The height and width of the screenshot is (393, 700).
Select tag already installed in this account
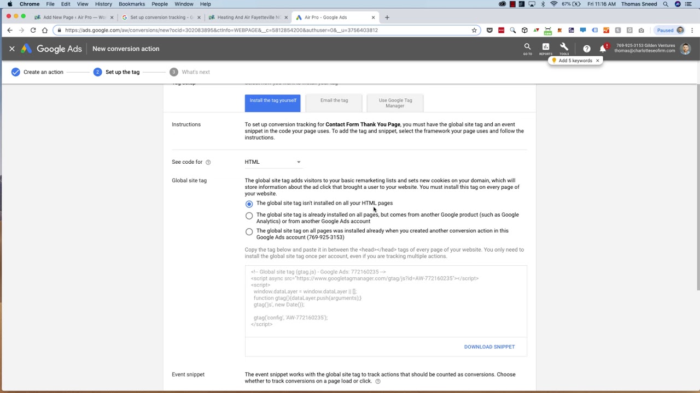click(249, 231)
